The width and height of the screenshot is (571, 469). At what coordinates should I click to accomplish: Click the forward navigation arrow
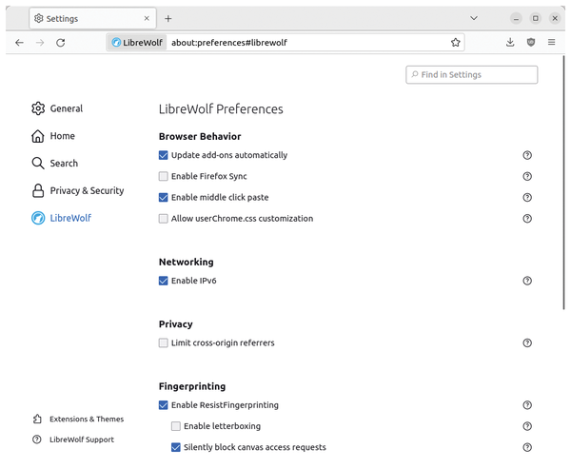[x=40, y=43]
